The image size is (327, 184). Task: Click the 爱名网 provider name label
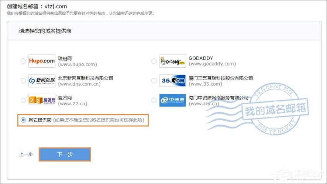tap(66, 98)
